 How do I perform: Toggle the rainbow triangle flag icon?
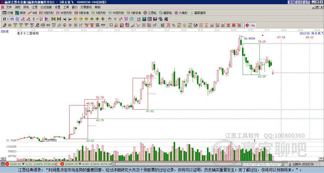coord(47,19)
